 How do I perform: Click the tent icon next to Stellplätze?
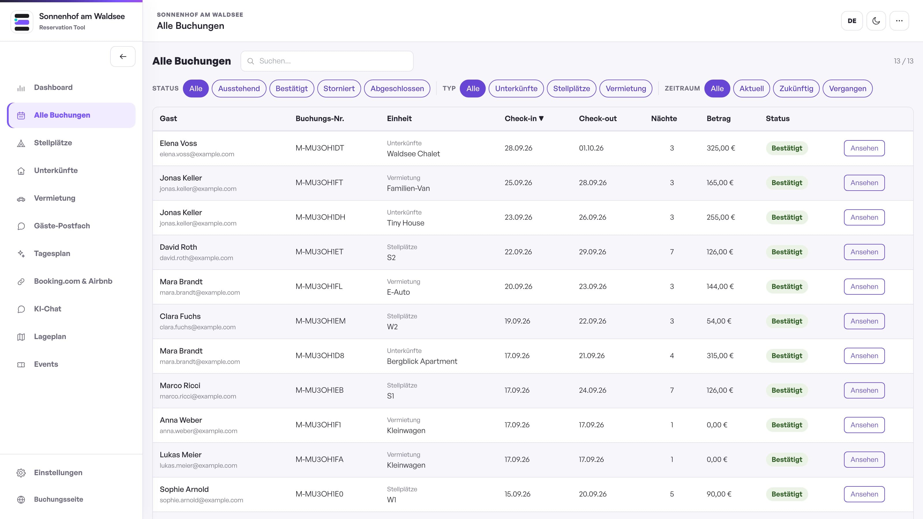pyautogui.click(x=21, y=143)
